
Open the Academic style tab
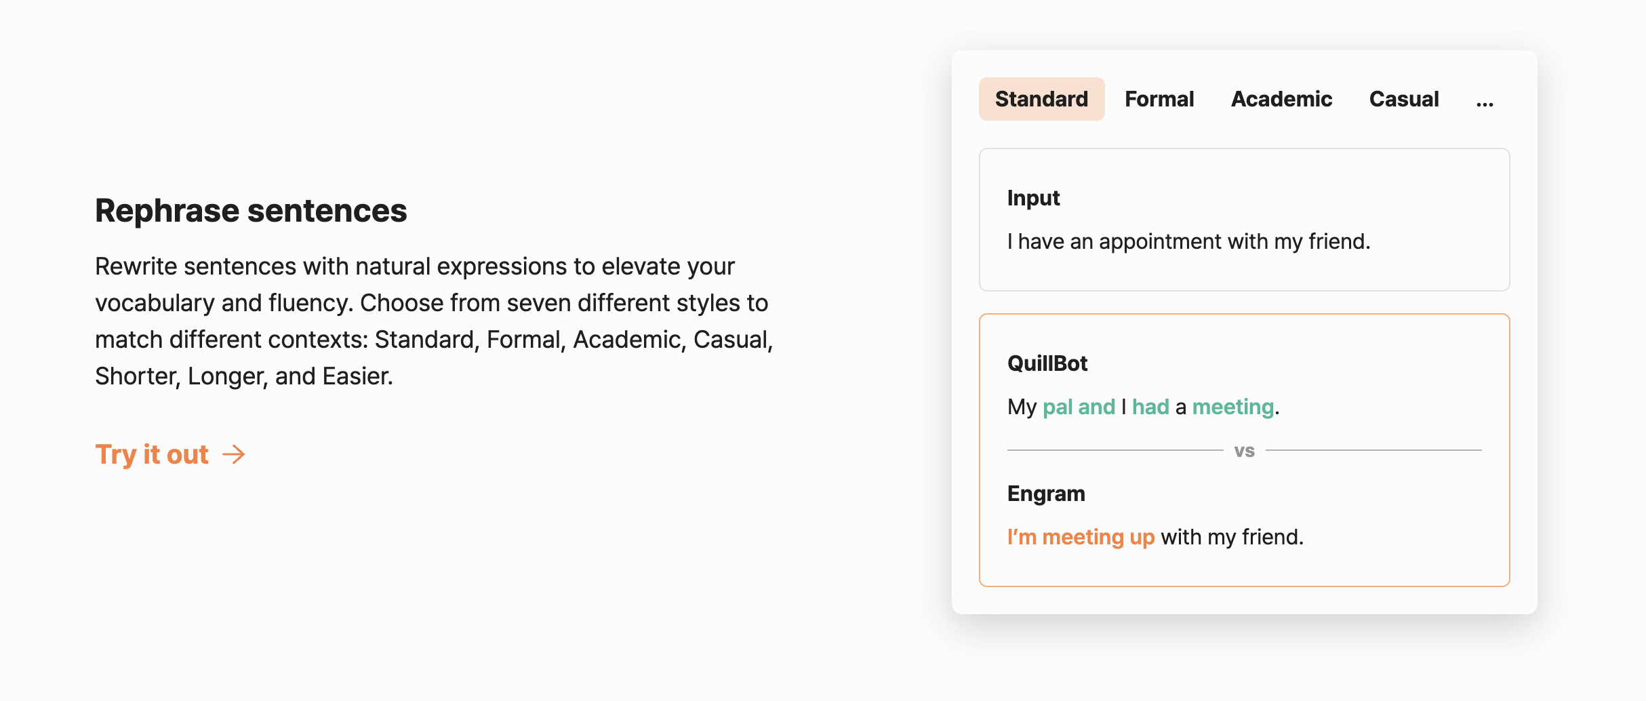click(x=1281, y=99)
